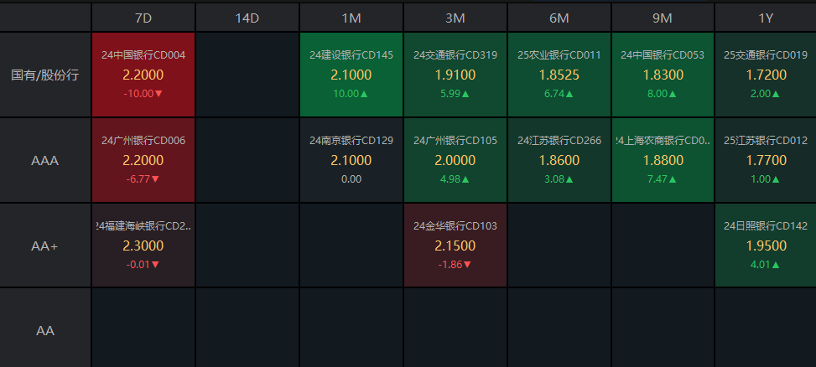Select the 14D tenor column header
The image size is (816, 367).
tap(247, 17)
